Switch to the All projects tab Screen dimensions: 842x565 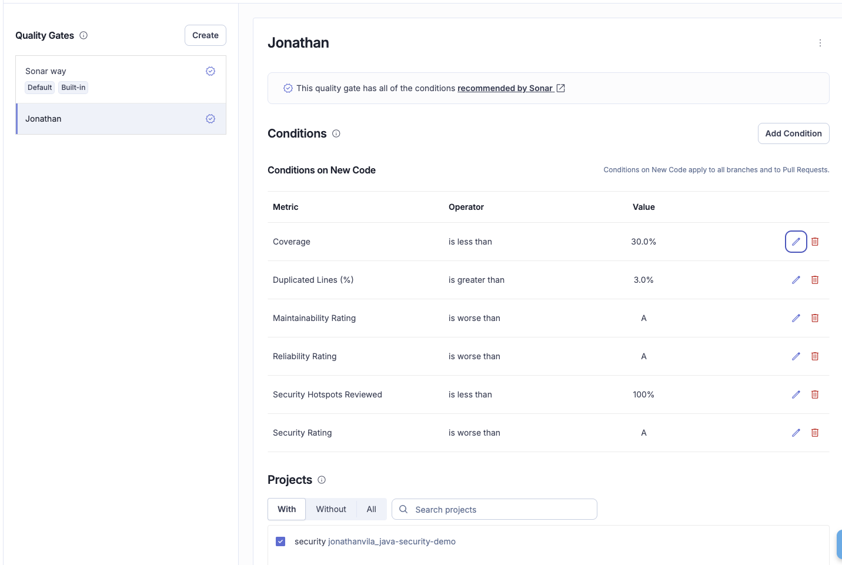point(371,509)
